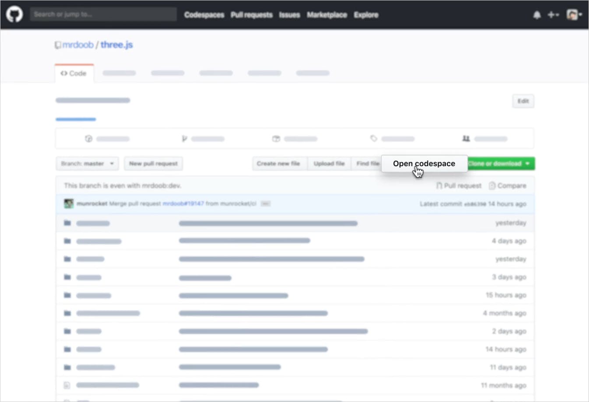Click the repository icon beside mrdoob
This screenshot has height=402, width=589.
[x=58, y=45]
